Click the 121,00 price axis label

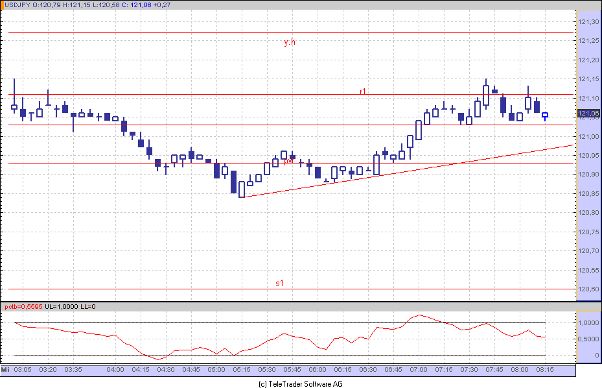click(x=588, y=136)
